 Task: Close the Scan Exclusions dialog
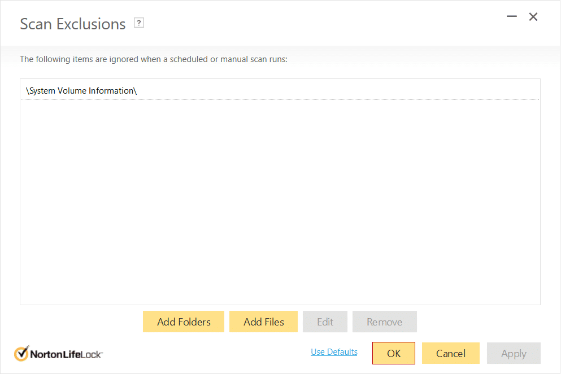pos(533,17)
